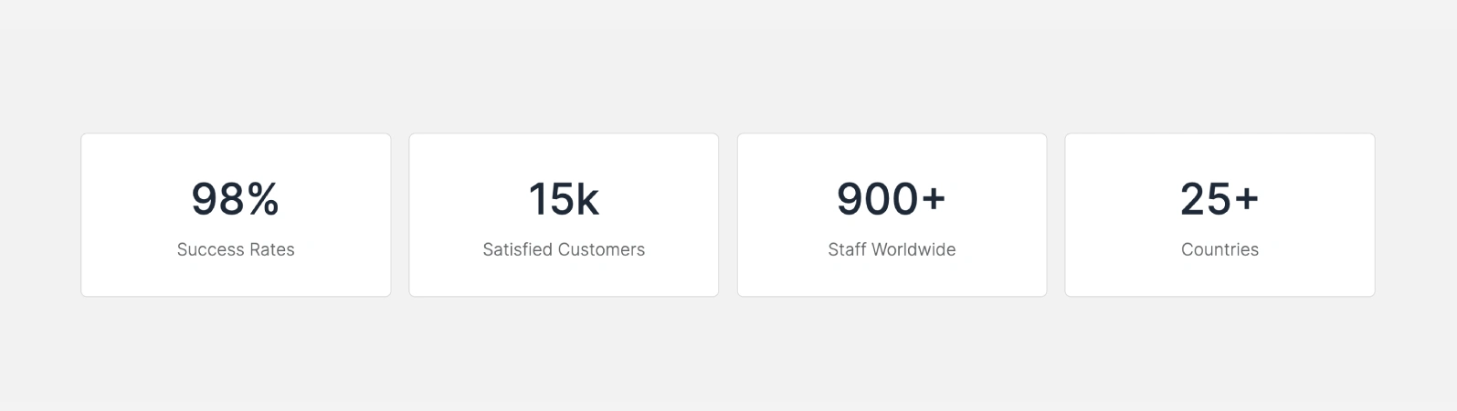
Task: Click the plus sign after 900
Action: [933, 199]
